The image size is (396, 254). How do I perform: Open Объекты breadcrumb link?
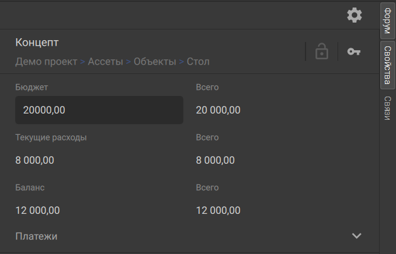click(x=155, y=61)
